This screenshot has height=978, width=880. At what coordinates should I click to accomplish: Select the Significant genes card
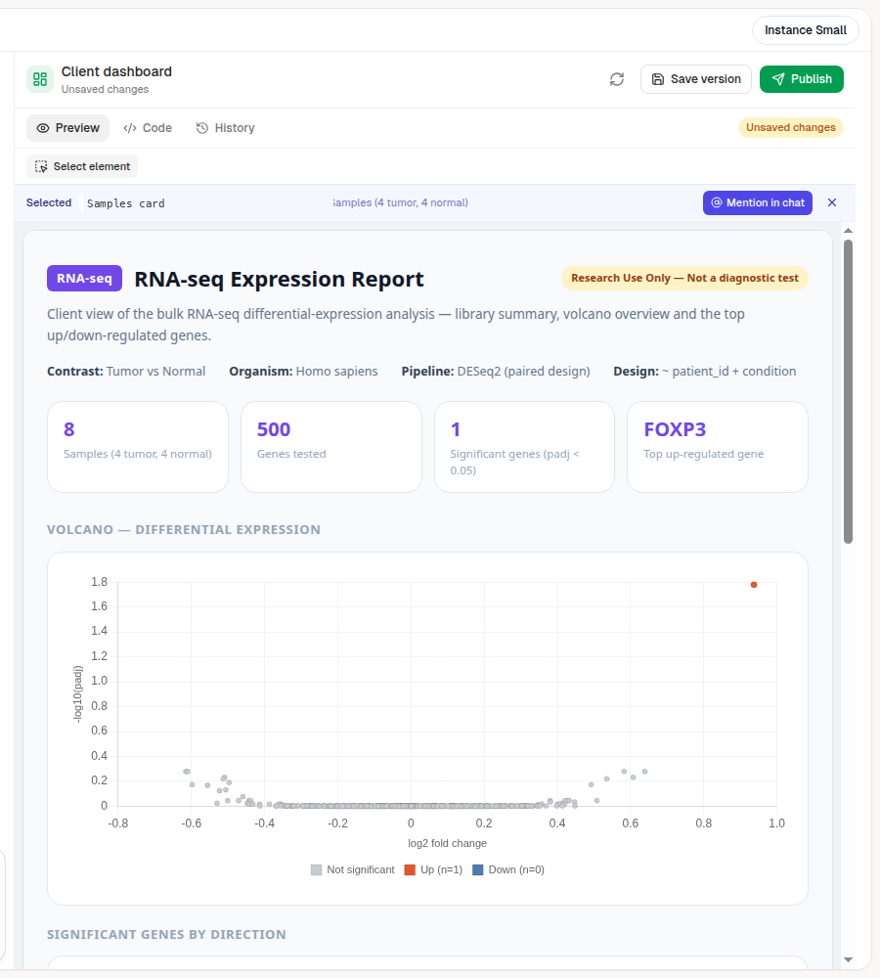coord(524,447)
